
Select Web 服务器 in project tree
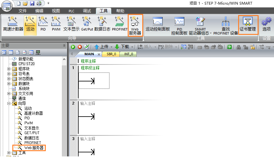pos(34,148)
